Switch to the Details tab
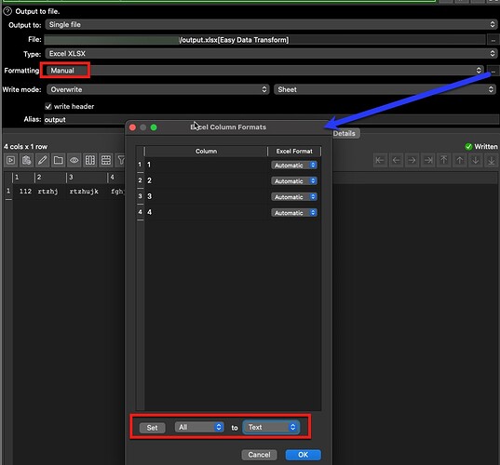This screenshot has height=465, width=500. 345,133
